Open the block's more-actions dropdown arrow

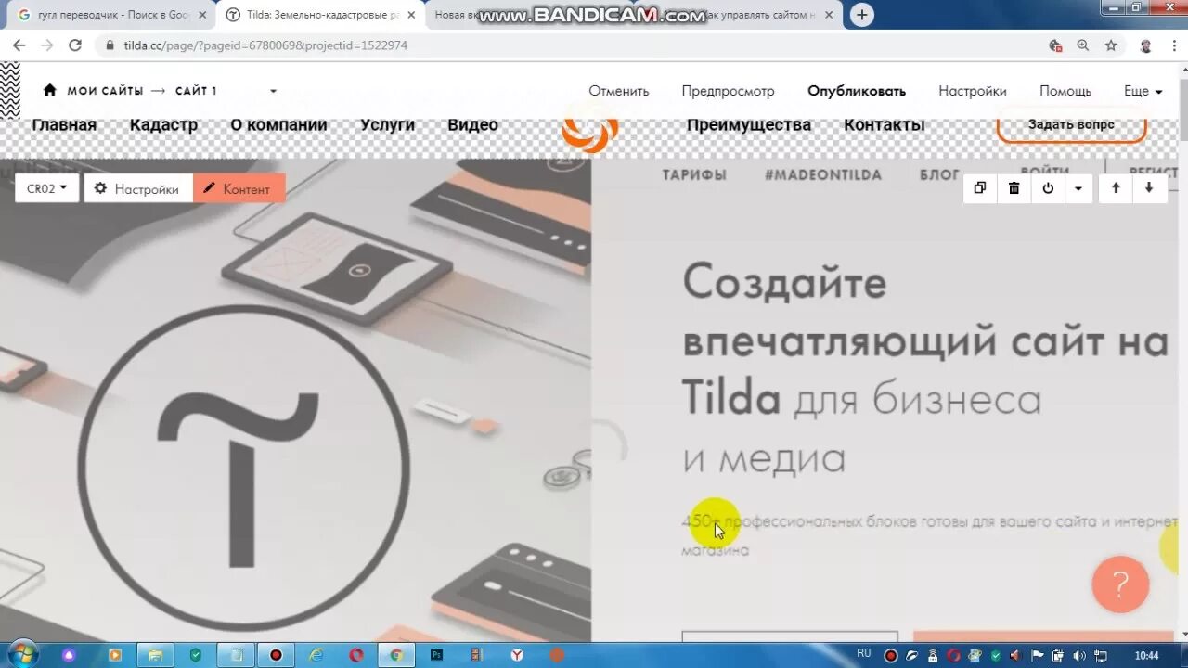[x=1078, y=188]
